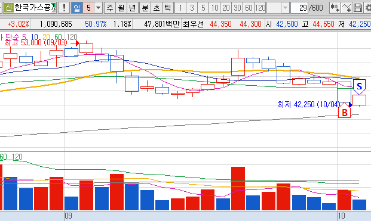Click the add line chart indicator icon

(x=347, y=8)
